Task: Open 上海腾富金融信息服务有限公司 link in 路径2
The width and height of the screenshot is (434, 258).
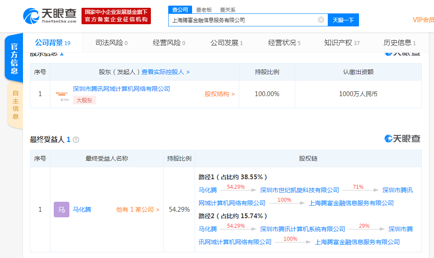Action: (357, 242)
